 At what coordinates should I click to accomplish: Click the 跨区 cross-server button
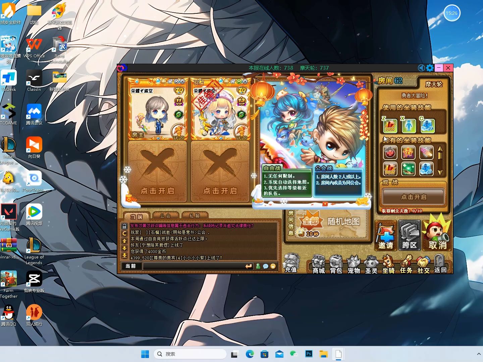409,235
